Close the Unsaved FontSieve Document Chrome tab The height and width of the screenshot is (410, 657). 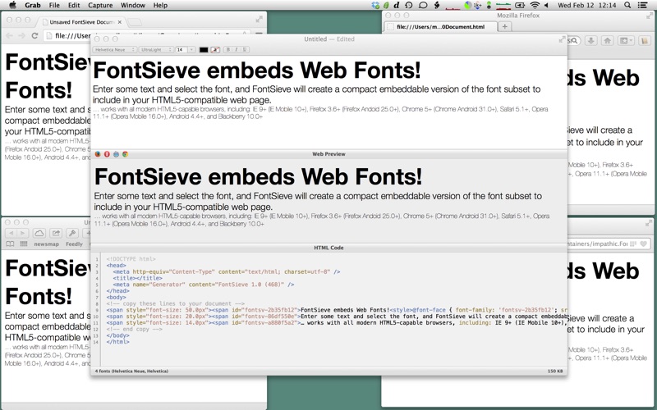click(x=119, y=22)
